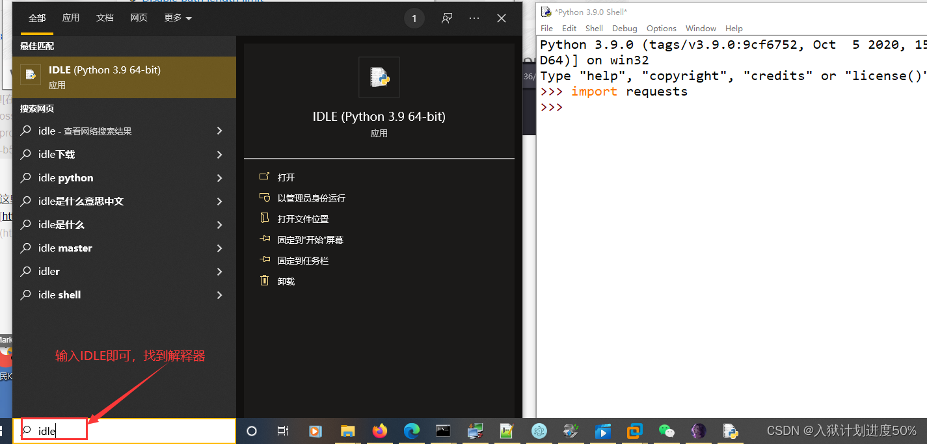927x444 pixels.
Task: Open the IDLE (Python 3.9 64-bit) best match result
Action: 124,77
